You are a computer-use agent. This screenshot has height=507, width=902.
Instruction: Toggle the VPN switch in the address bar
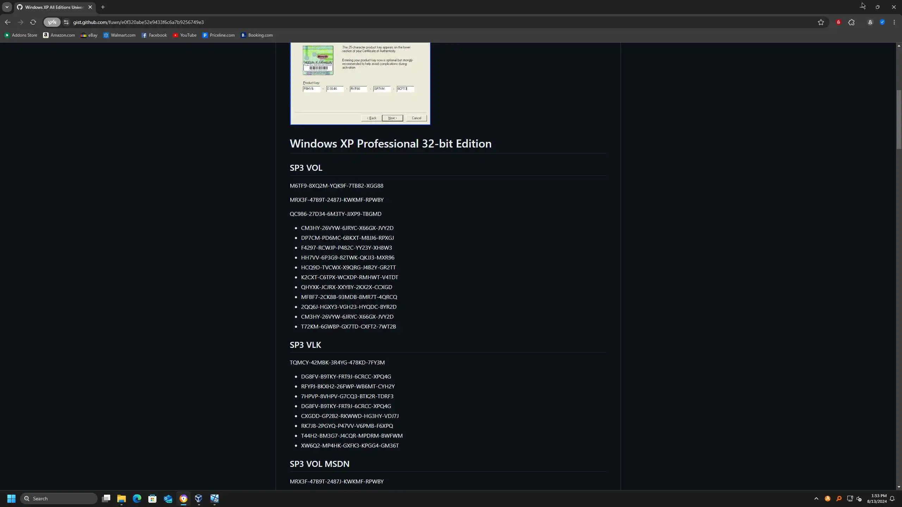[x=52, y=22]
